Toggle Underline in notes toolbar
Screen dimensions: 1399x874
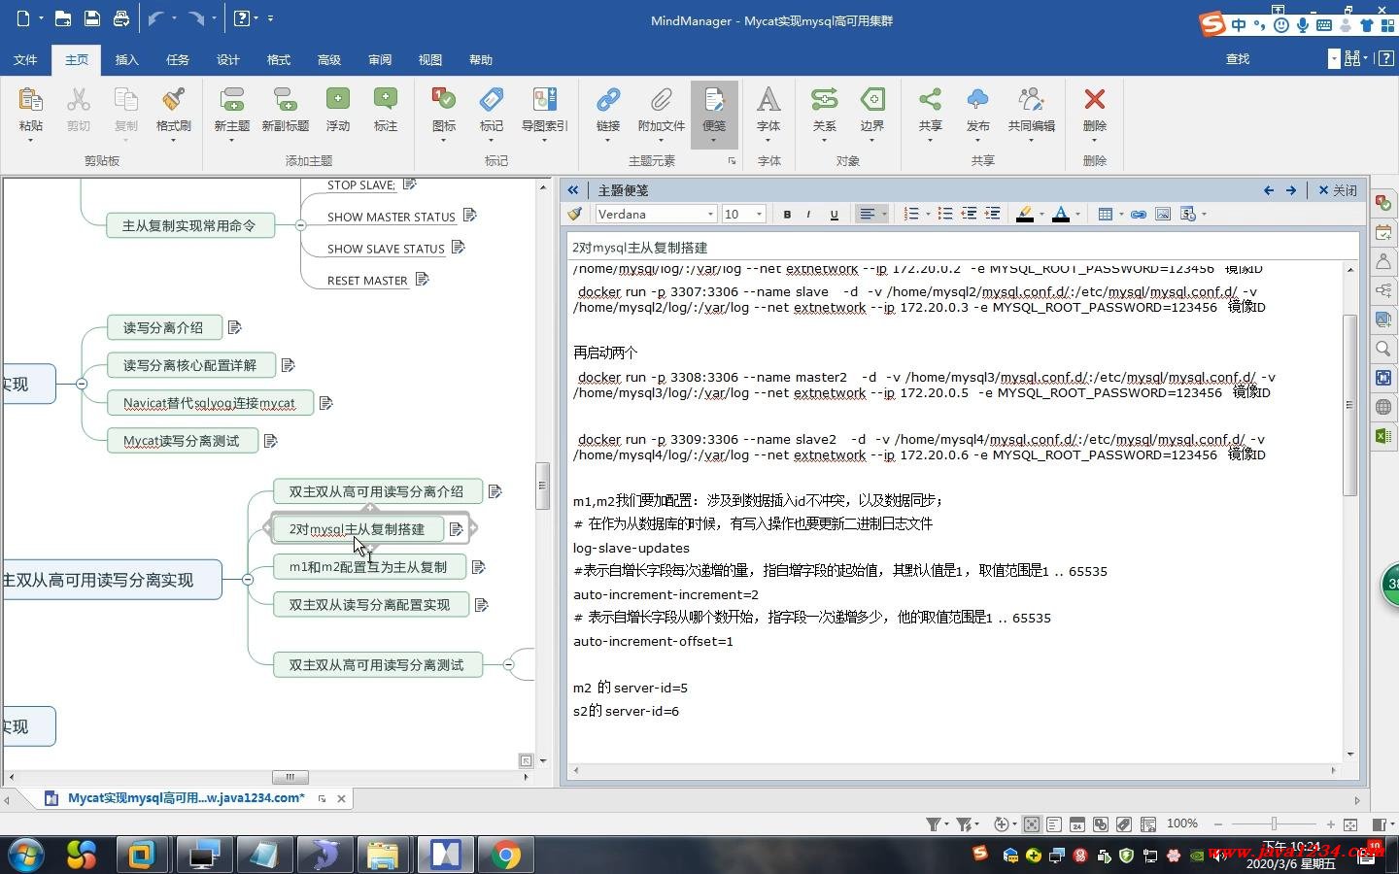pos(834,214)
